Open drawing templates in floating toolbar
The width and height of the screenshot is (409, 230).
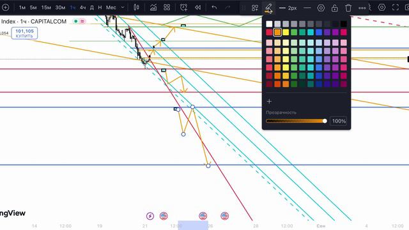[x=255, y=8]
